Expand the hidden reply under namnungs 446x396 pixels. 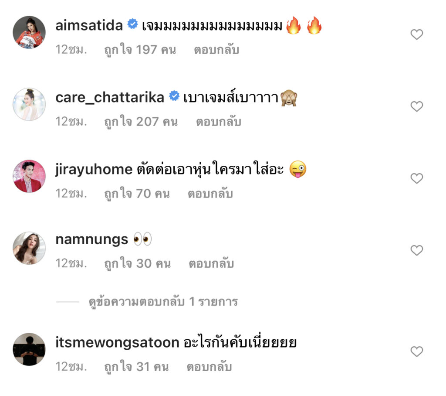pyautogui.click(x=163, y=302)
